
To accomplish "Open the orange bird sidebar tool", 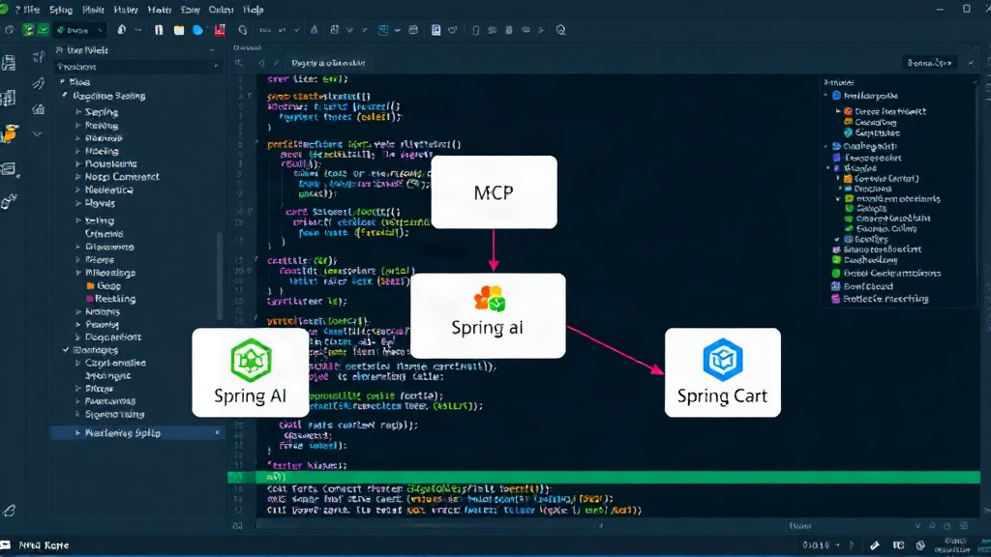I will point(10,133).
